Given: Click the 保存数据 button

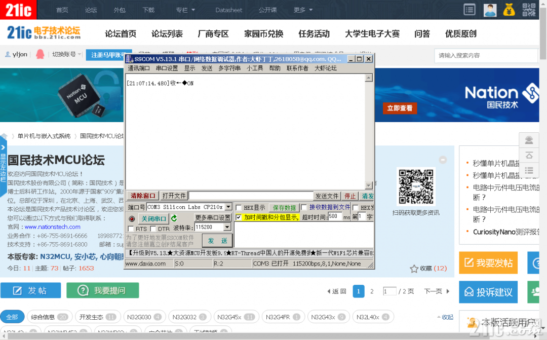Looking at the screenshot, I should (284, 208).
